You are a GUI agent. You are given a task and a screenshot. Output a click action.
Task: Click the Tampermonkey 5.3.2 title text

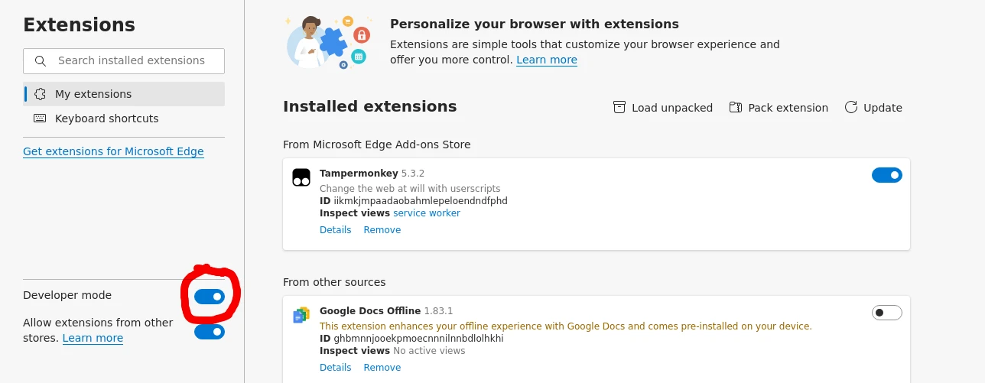pos(372,174)
